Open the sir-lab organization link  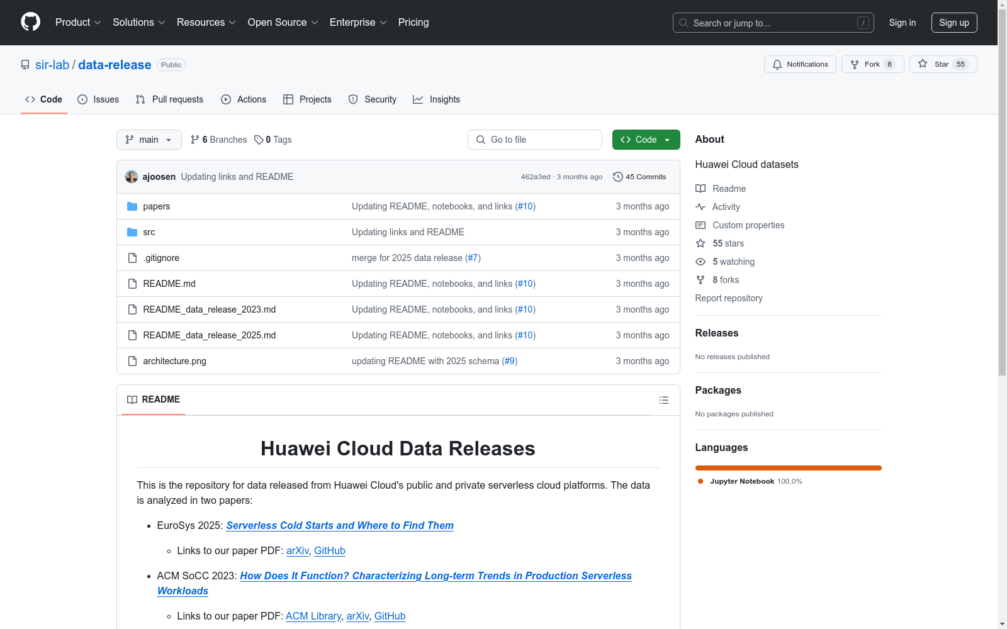[52, 65]
